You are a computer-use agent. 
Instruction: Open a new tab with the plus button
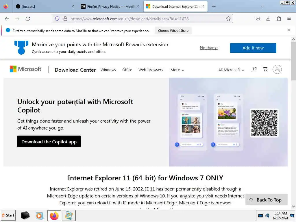[x=214, y=7]
